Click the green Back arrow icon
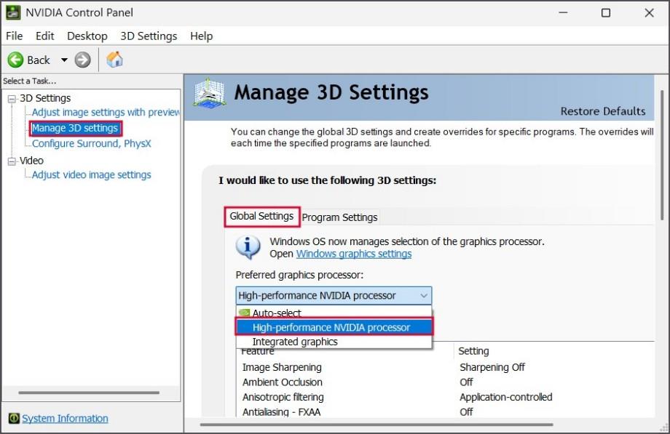The height and width of the screenshot is (434, 670). coord(15,60)
